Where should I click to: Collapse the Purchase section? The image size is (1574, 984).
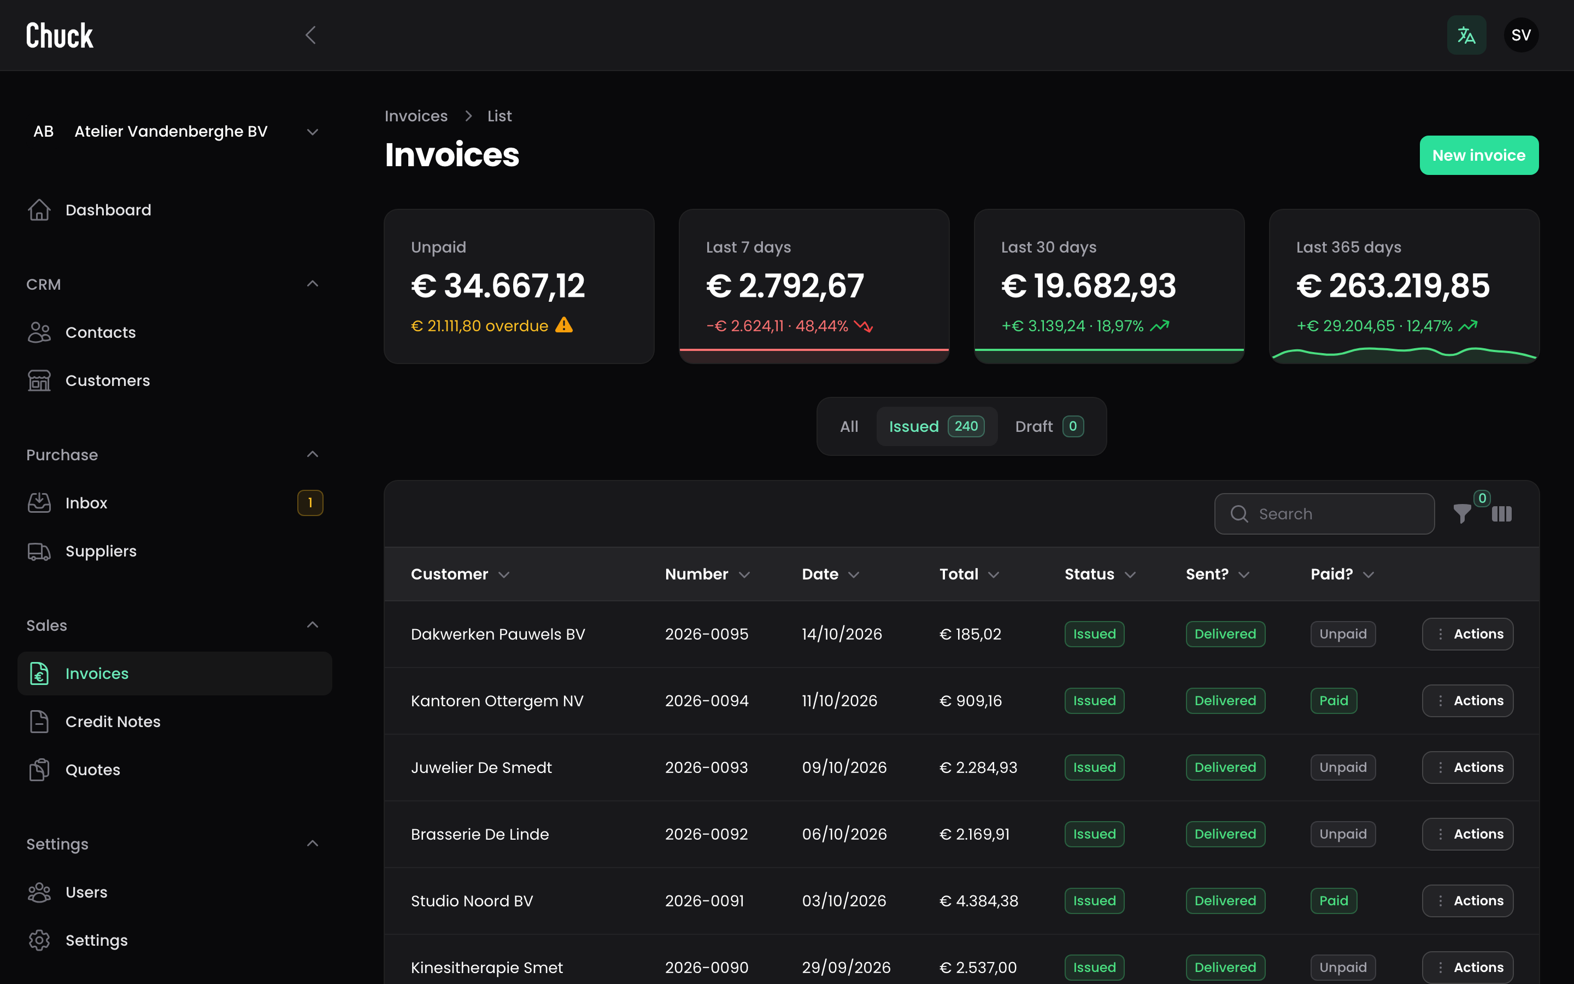click(312, 454)
